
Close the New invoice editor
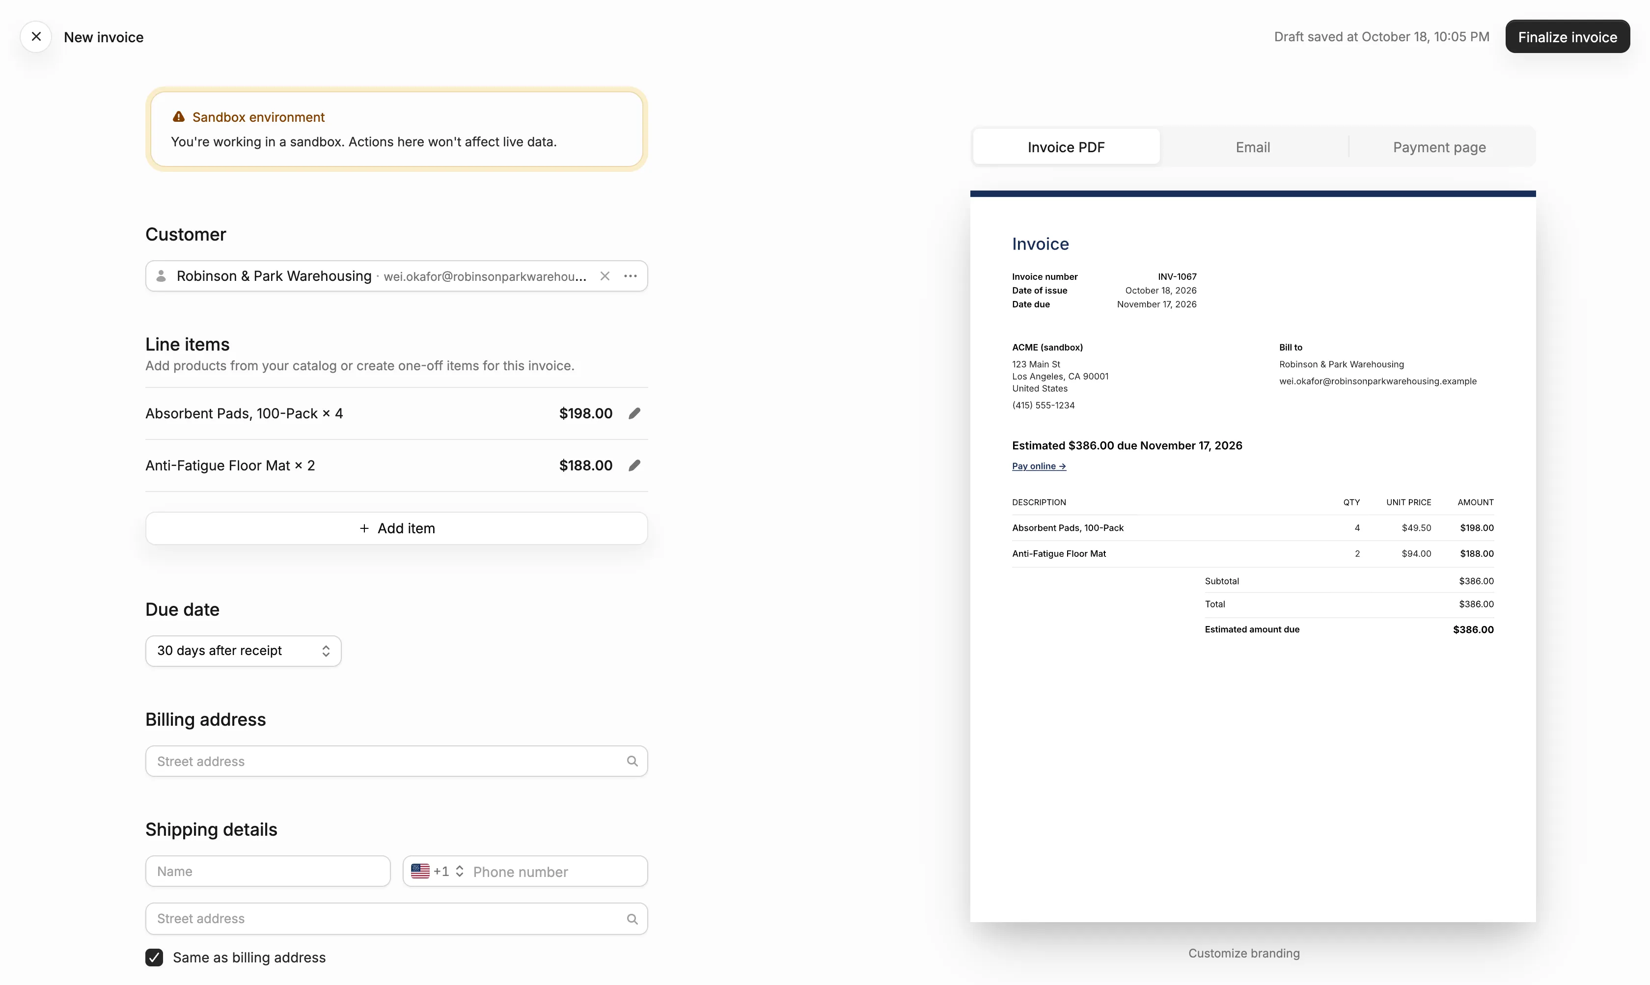[x=36, y=36]
